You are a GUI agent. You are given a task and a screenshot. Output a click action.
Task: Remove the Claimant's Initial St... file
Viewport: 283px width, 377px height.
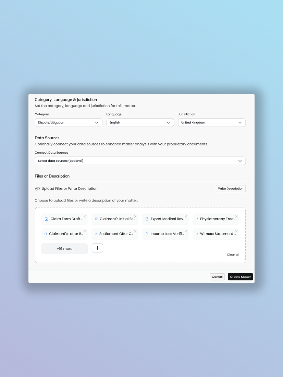point(135,216)
